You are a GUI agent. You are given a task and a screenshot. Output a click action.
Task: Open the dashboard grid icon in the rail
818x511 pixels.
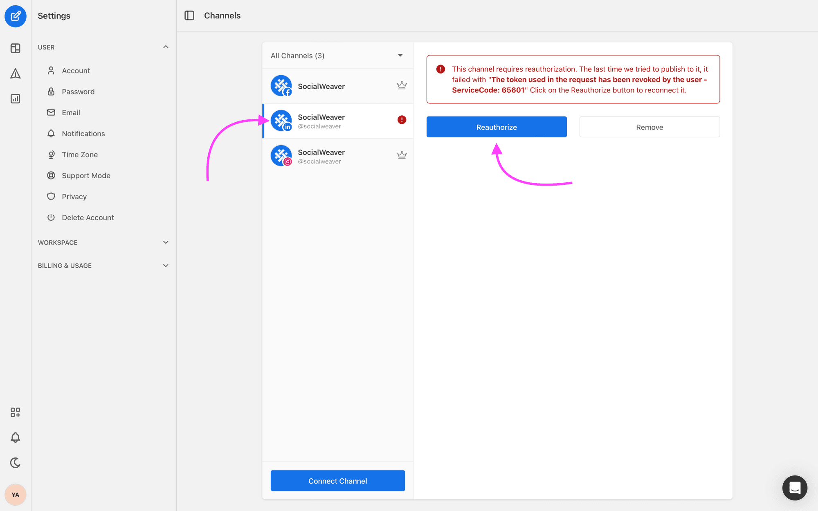(x=16, y=48)
